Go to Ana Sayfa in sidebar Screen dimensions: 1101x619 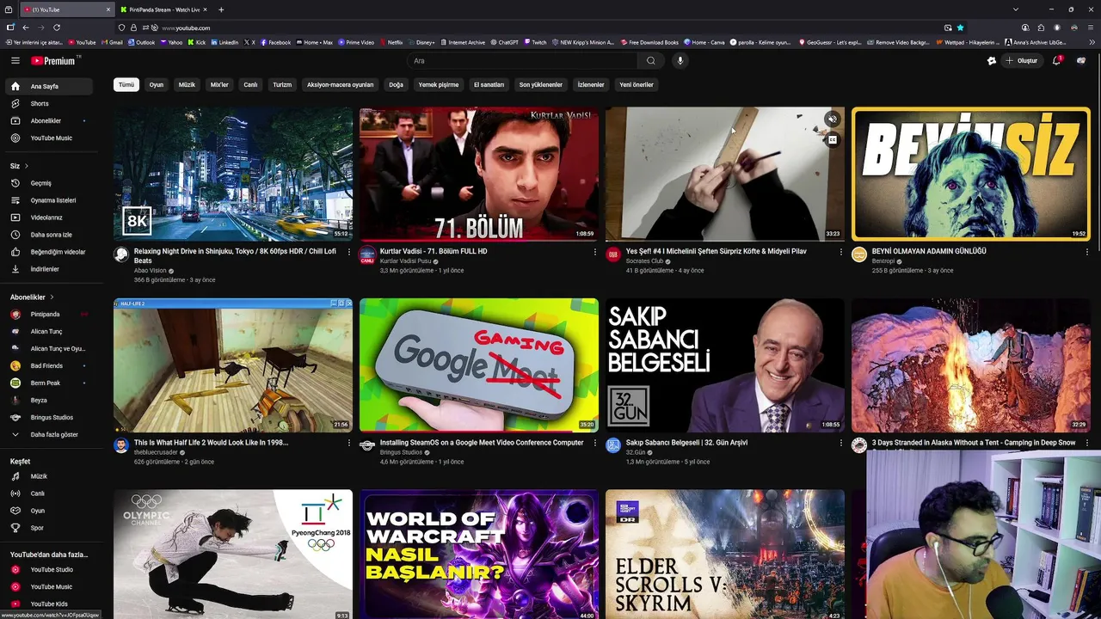tap(49, 87)
